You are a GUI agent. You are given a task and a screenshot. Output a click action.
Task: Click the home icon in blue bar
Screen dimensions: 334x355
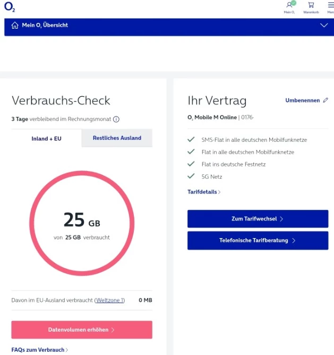coord(15,25)
